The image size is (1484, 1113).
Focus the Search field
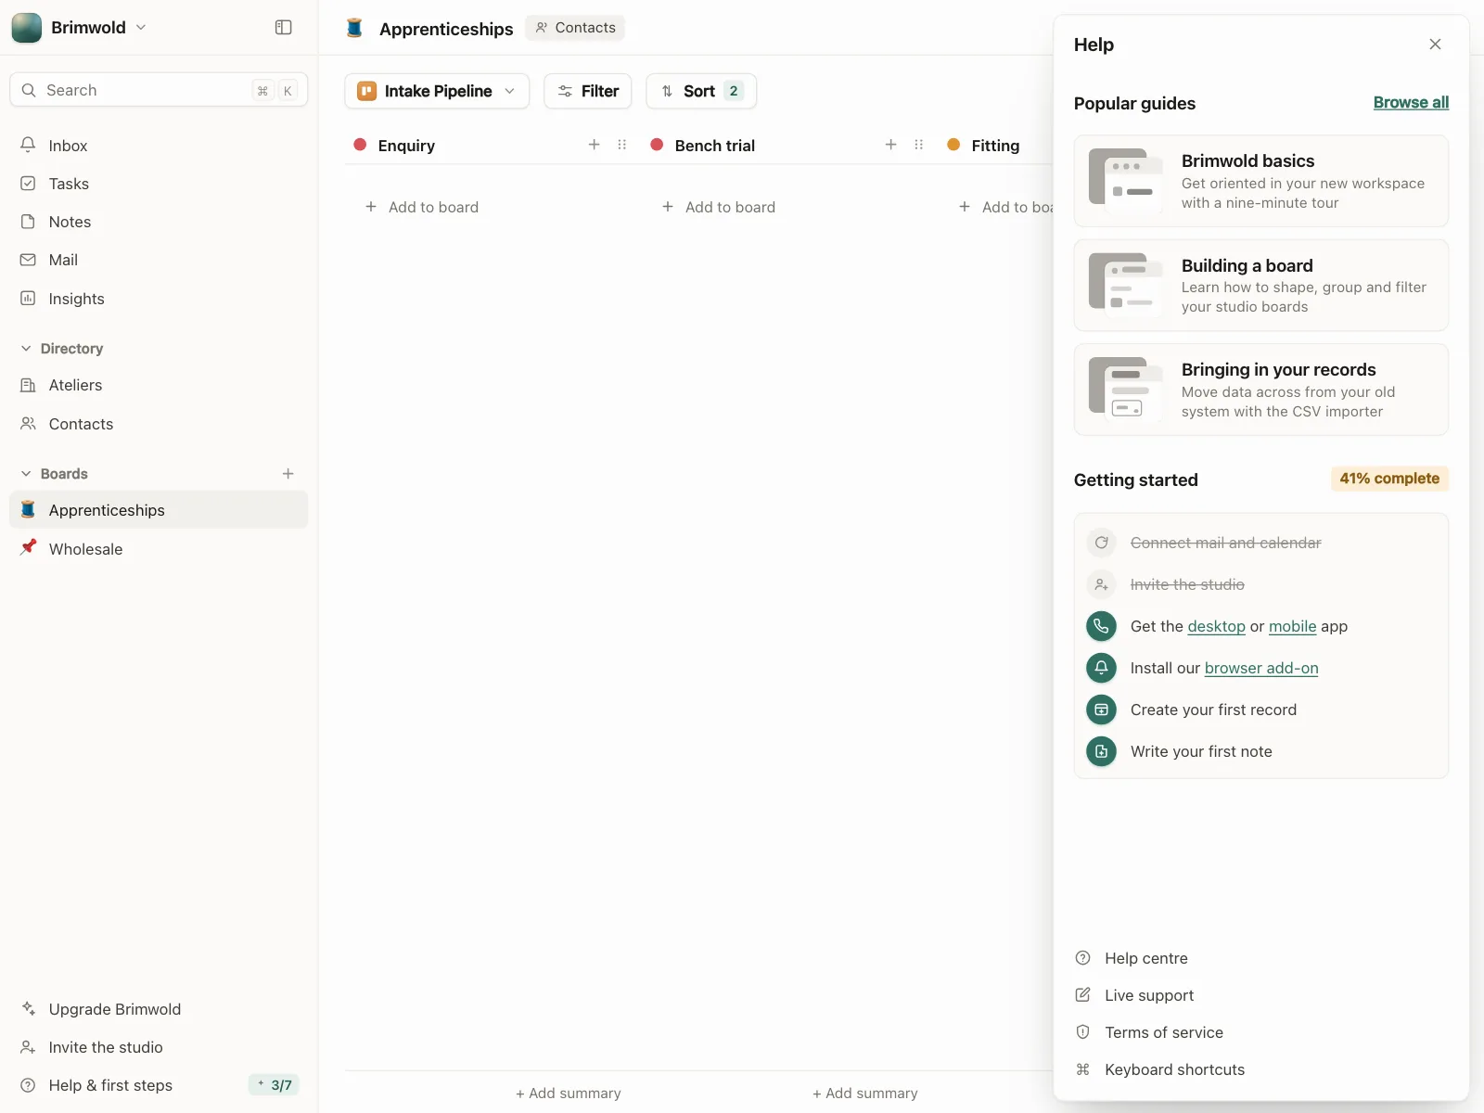coord(159,90)
